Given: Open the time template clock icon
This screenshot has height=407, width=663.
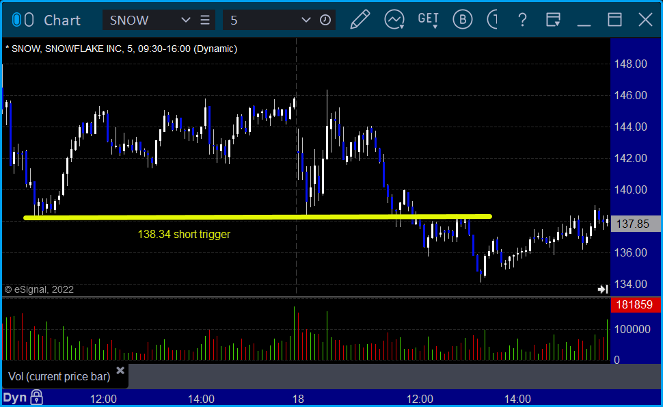Looking at the screenshot, I should (325, 20).
